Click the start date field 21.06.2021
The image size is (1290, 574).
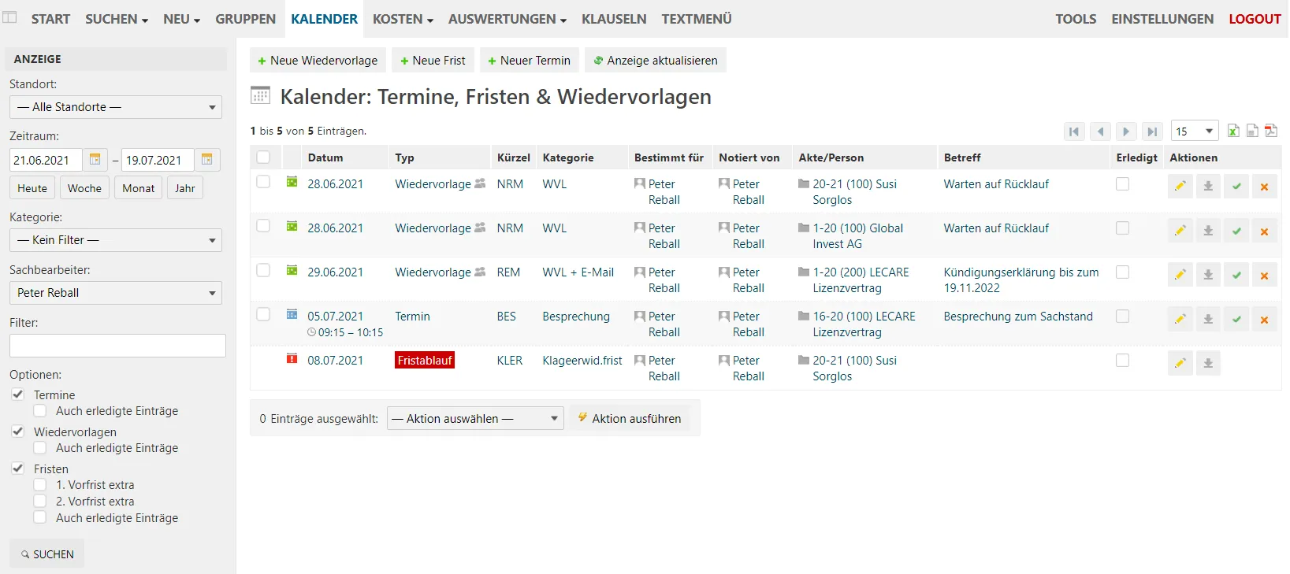click(x=46, y=160)
